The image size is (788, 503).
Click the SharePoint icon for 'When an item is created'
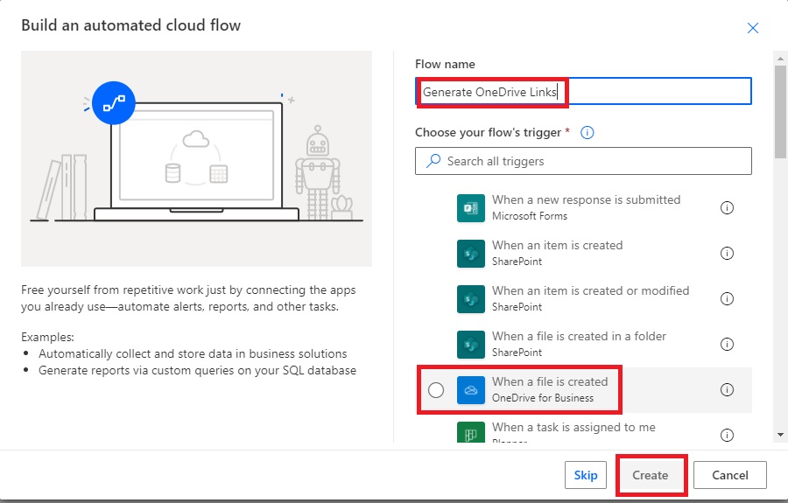click(x=471, y=254)
